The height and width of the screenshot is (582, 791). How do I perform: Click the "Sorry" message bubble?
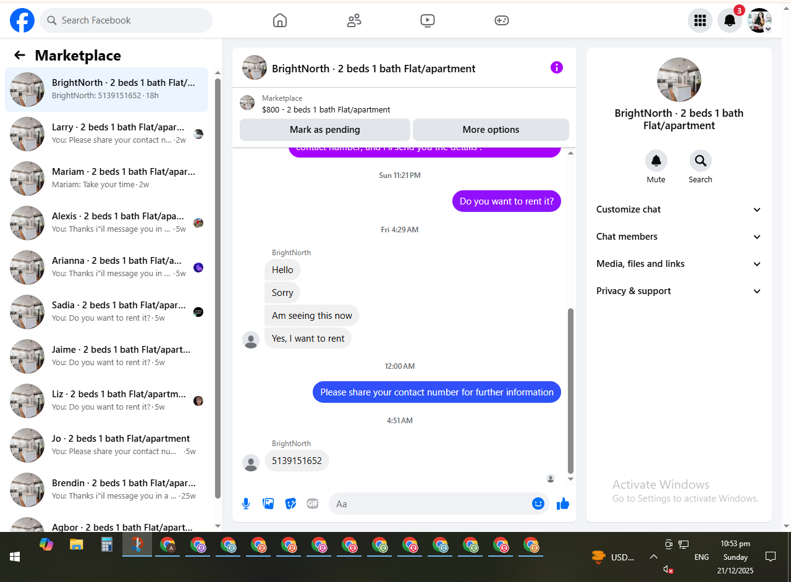282,293
